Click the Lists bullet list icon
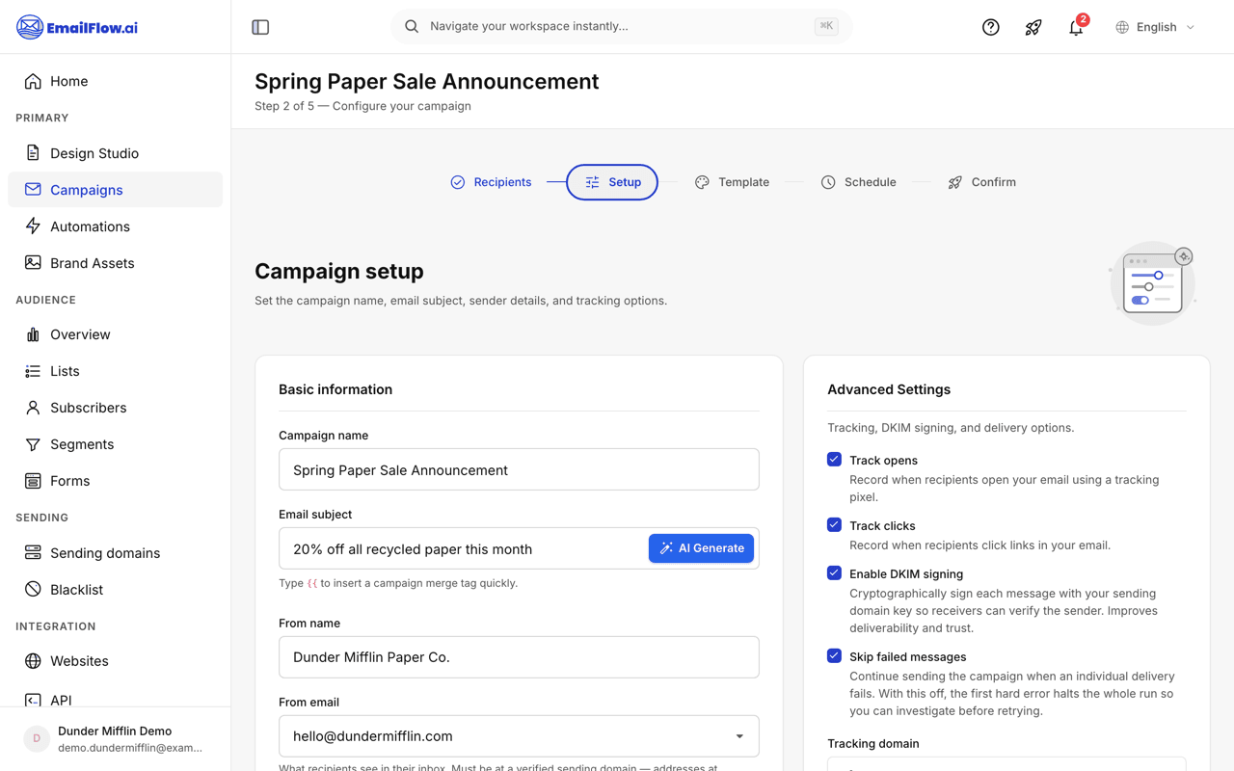 click(33, 371)
